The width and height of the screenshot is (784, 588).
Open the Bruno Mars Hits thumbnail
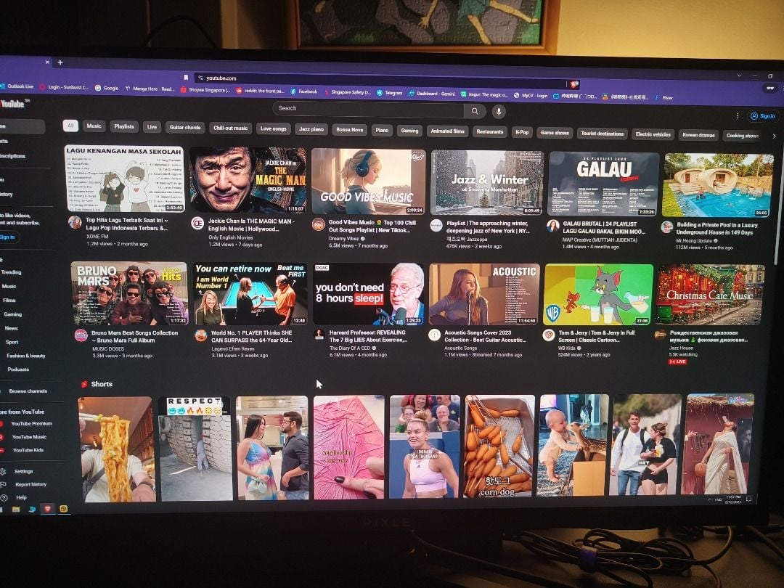129,293
